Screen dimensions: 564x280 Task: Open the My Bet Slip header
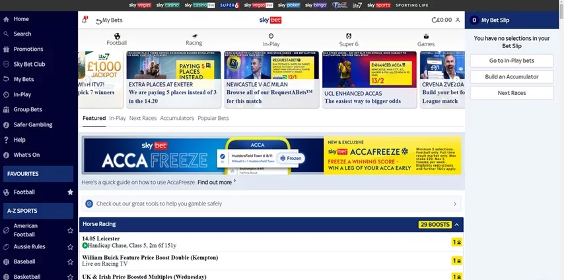click(x=511, y=20)
